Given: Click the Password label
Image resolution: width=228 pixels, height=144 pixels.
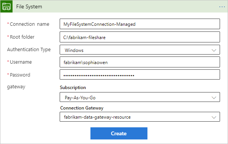Looking at the screenshot, I should (20, 75).
